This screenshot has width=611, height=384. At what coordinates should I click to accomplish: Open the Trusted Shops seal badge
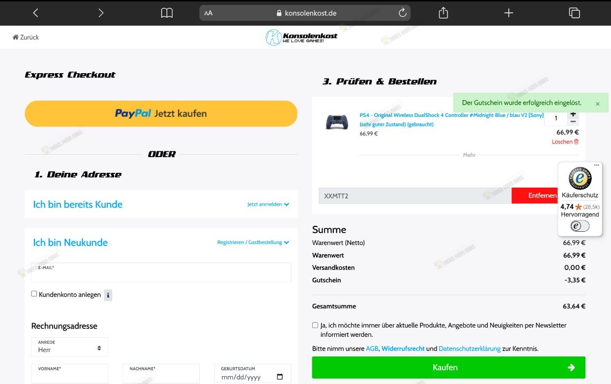[x=580, y=179]
